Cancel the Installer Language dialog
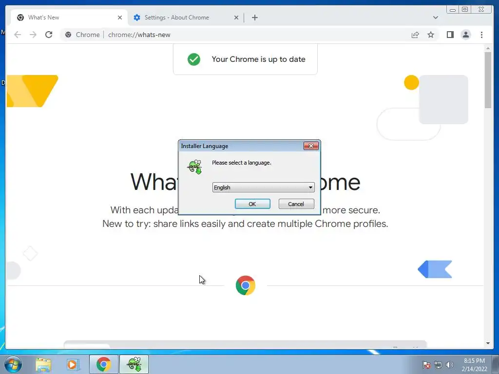 tap(296, 204)
